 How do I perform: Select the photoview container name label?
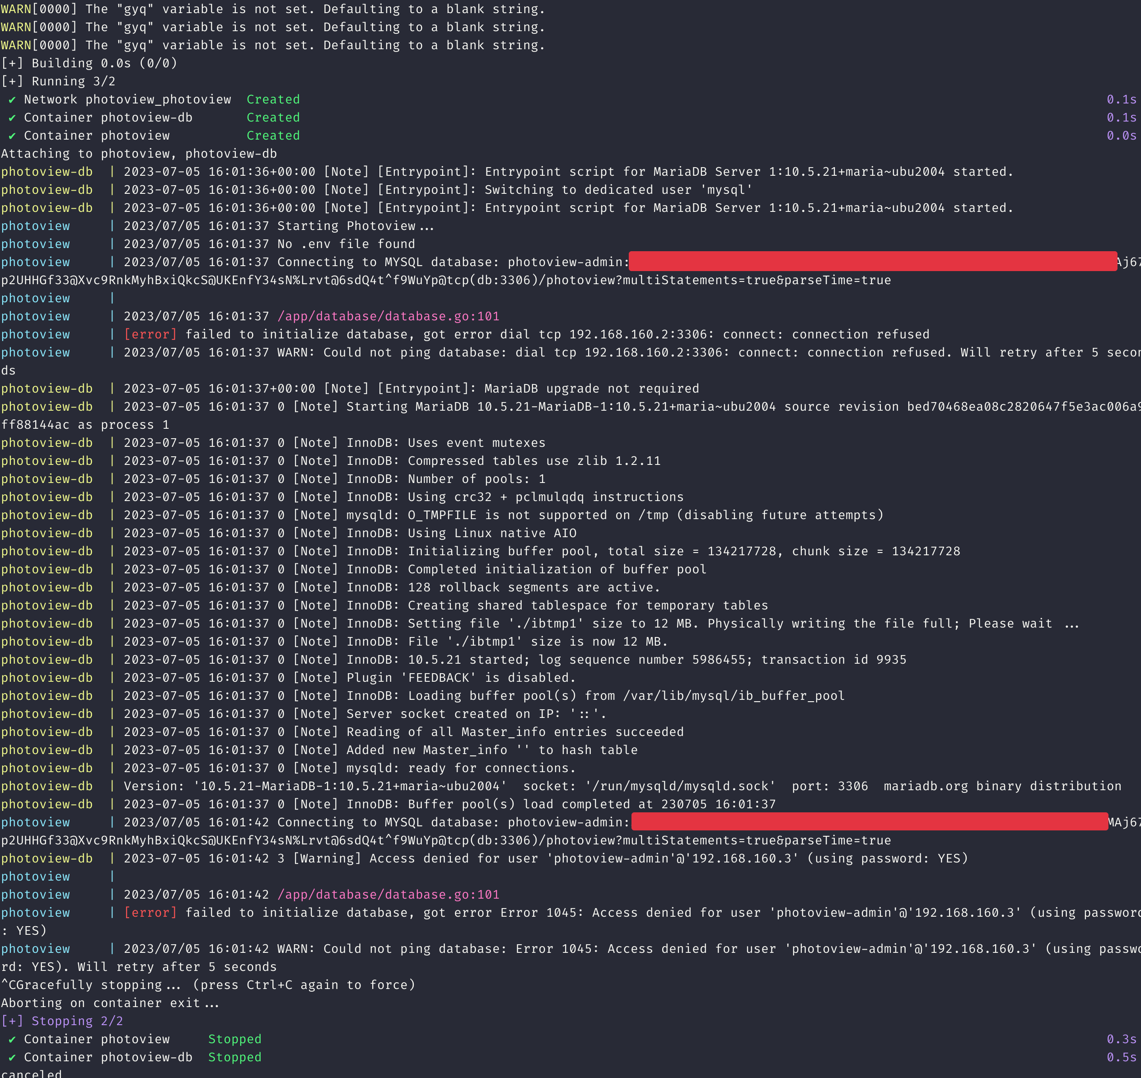coord(36,226)
